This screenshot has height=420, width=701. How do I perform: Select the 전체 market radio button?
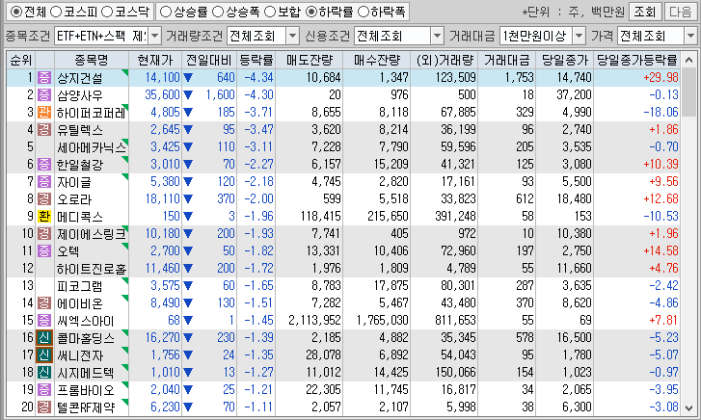pos(15,13)
